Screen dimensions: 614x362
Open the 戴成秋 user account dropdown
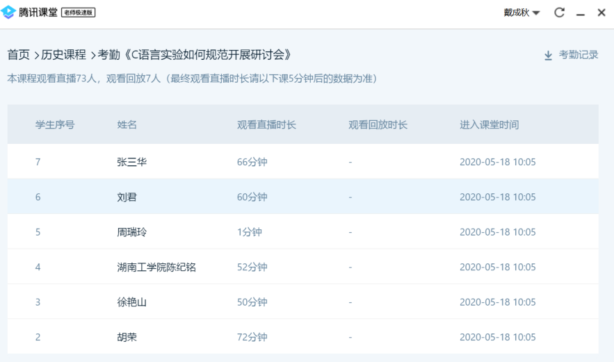coord(522,13)
